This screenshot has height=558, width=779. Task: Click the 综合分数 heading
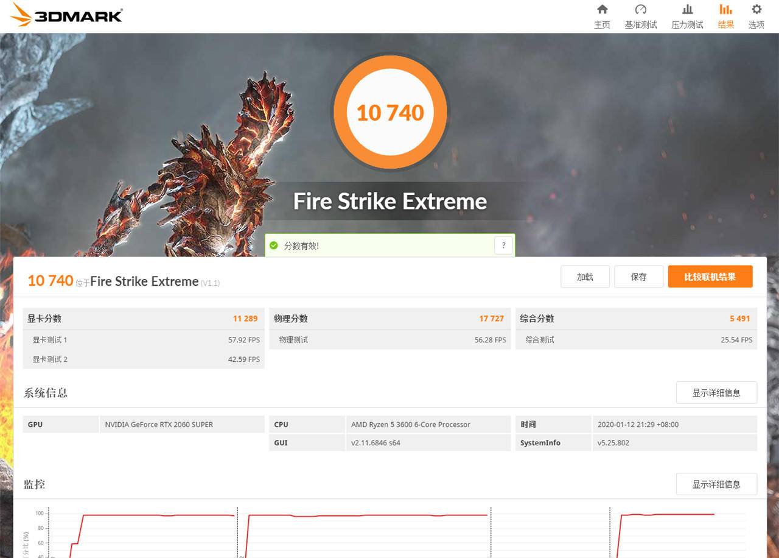[x=537, y=319]
